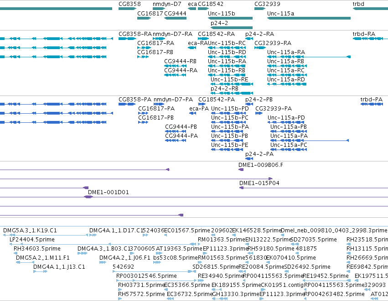Select the LP24404.5prime EST label
The width and height of the screenshot is (388, 301).
(32, 240)
